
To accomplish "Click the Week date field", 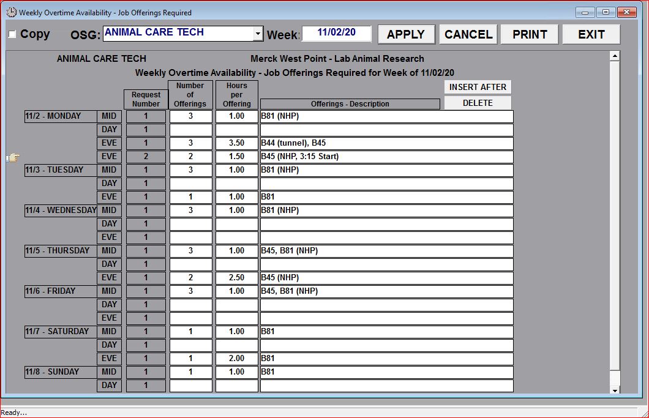I will point(336,34).
